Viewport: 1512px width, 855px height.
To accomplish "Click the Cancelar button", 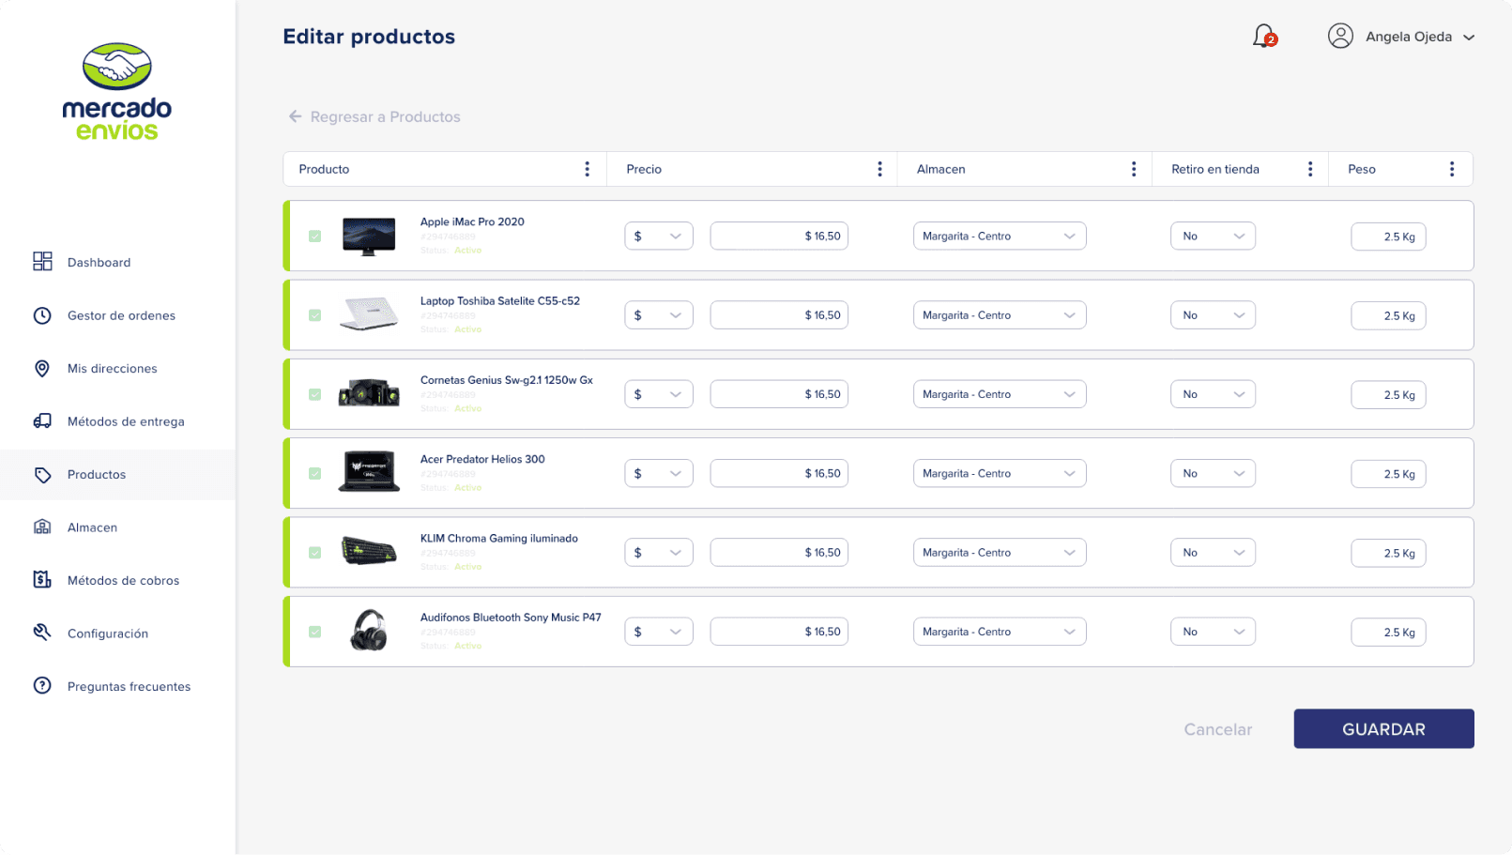I will pyautogui.click(x=1217, y=729).
